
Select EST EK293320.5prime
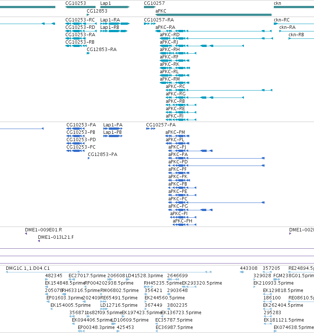pyautogui.click(x=189, y=287)
